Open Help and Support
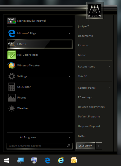 (89, 126)
